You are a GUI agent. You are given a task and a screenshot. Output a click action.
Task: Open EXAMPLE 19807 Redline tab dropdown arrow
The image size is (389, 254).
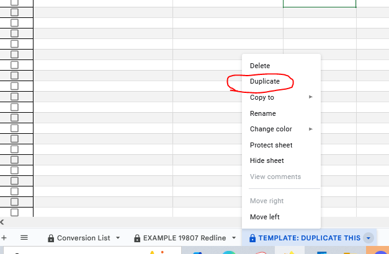pyautogui.click(x=234, y=238)
